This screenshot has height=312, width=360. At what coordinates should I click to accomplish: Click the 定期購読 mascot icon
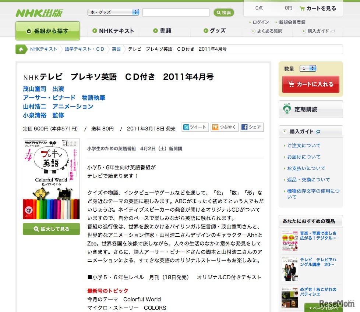click(x=287, y=109)
